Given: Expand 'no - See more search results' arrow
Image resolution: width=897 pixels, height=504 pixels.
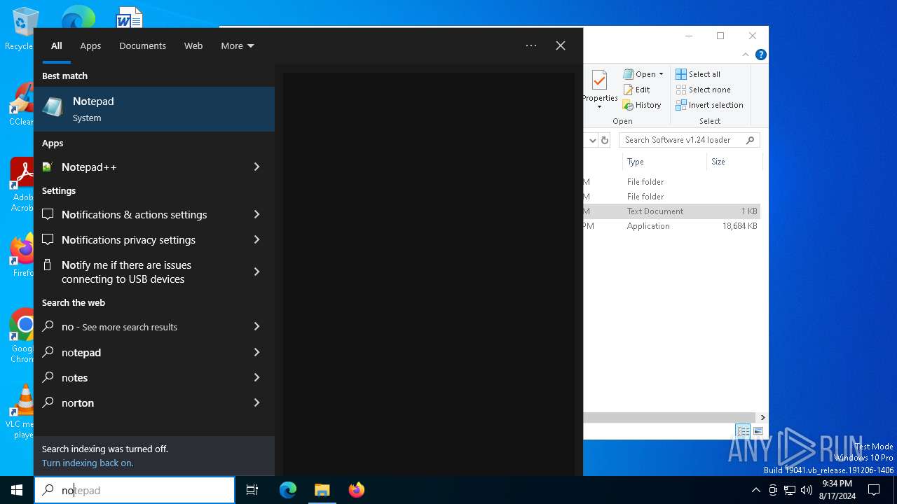Looking at the screenshot, I should tap(256, 326).
